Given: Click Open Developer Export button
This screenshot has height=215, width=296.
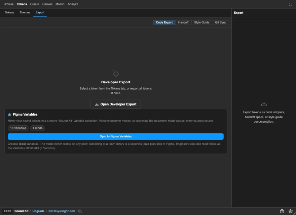Looking at the screenshot, I should 115,104.
